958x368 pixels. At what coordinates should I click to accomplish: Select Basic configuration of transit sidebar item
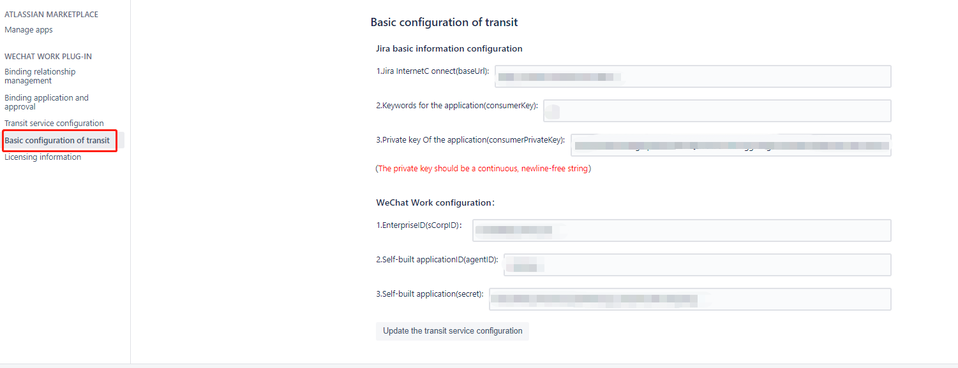click(x=57, y=141)
